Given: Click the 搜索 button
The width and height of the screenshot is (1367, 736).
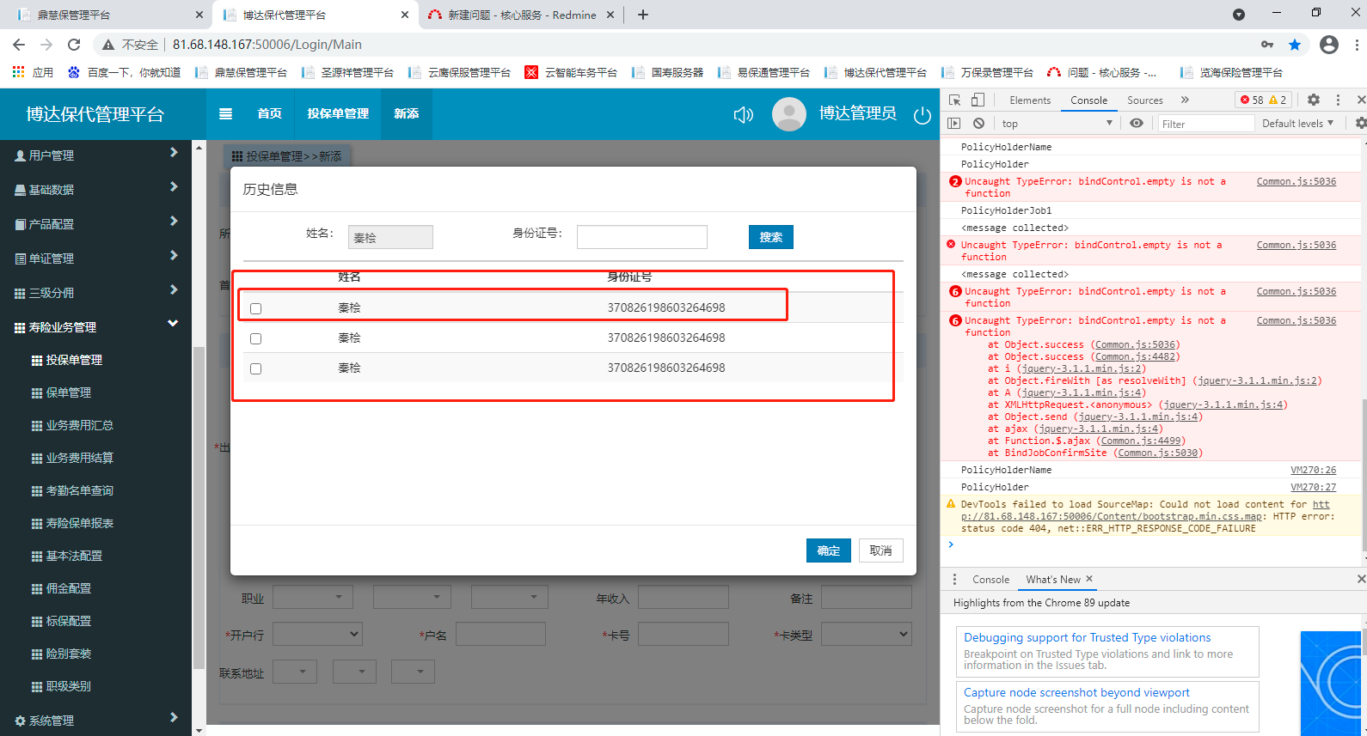Looking at the screenshot, I should pos(771,237).
